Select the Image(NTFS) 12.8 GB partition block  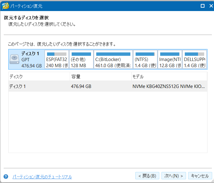[170, 59]
